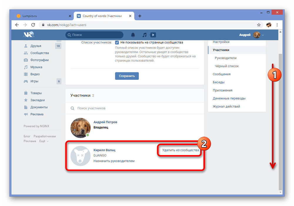294x206 pixels.
Task: Click the padlock site info icon
Action: coord(43,25)
